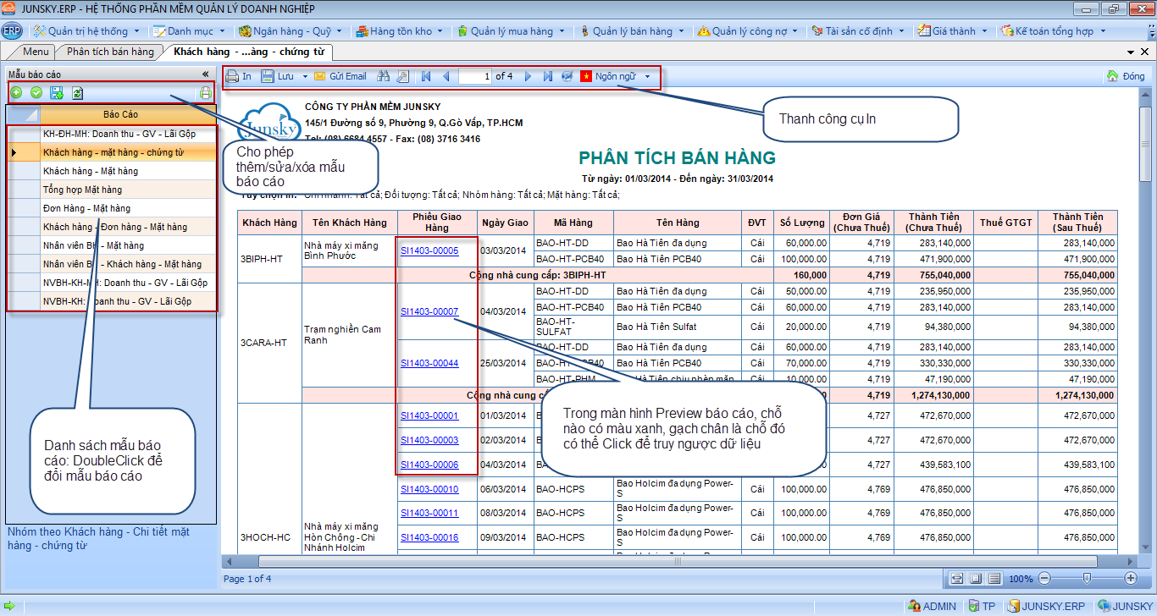Click the green add report template icon

16,93
